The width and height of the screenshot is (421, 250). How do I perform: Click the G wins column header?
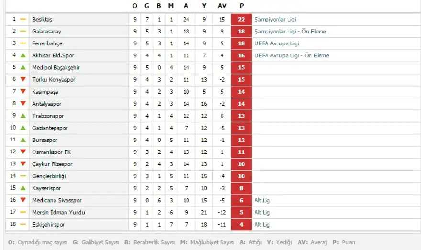point(147,6)
